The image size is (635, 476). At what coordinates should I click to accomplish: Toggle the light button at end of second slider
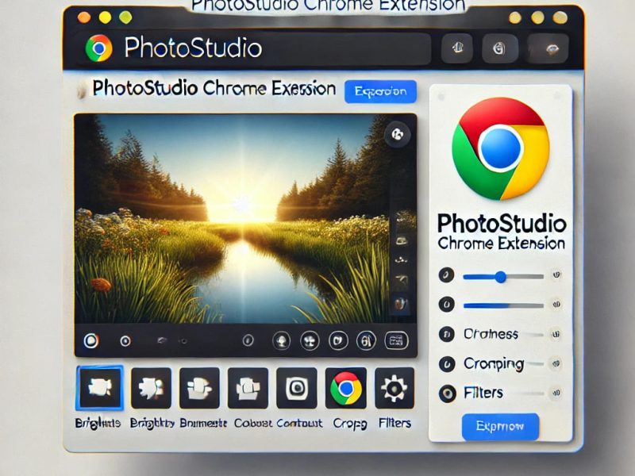click(x=557, y=304)
